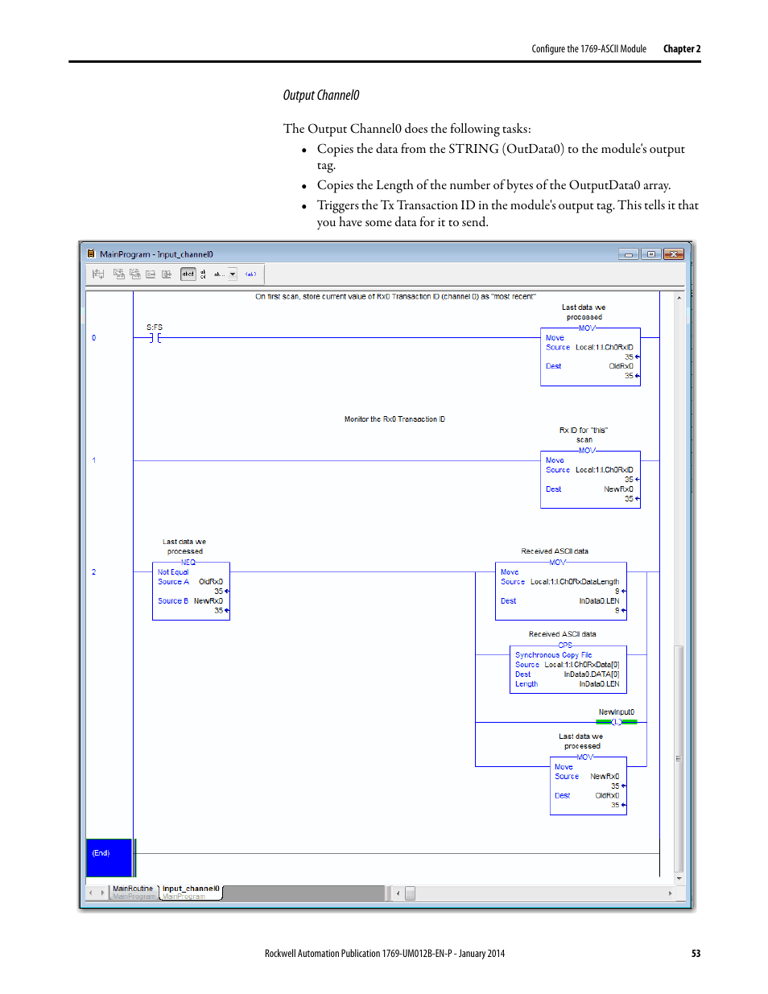This screenshot has width=768, height=994.
Task: Click the MainProgram window icon in the title bar
Action: [x=91, y=253]
